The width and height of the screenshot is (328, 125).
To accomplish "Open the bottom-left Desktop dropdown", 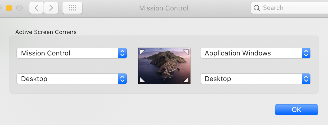I will [72, 79].
